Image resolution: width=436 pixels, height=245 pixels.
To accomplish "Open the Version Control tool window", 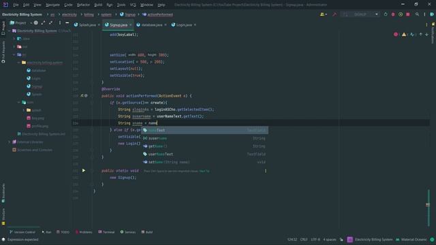I will (22, 232).
